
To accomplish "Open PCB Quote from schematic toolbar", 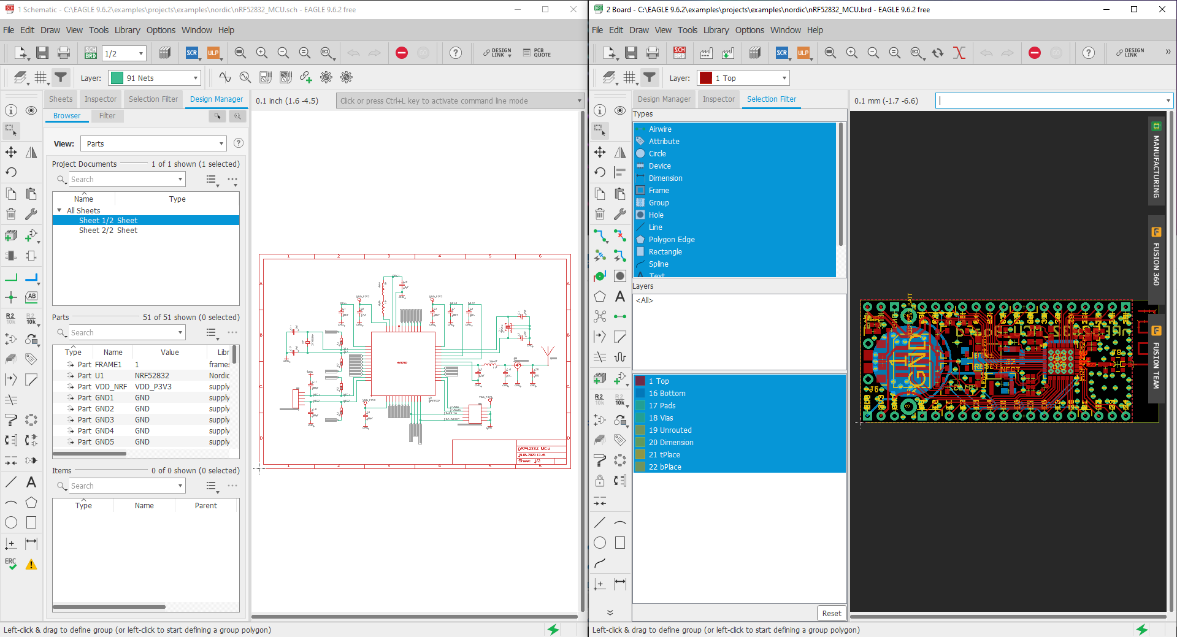I will point(537,53).
